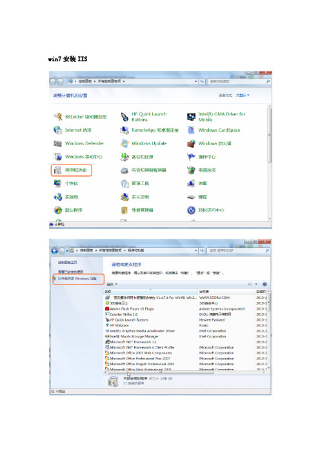Open Windows Defender item
320x453 pixels.
coord(79,143)
